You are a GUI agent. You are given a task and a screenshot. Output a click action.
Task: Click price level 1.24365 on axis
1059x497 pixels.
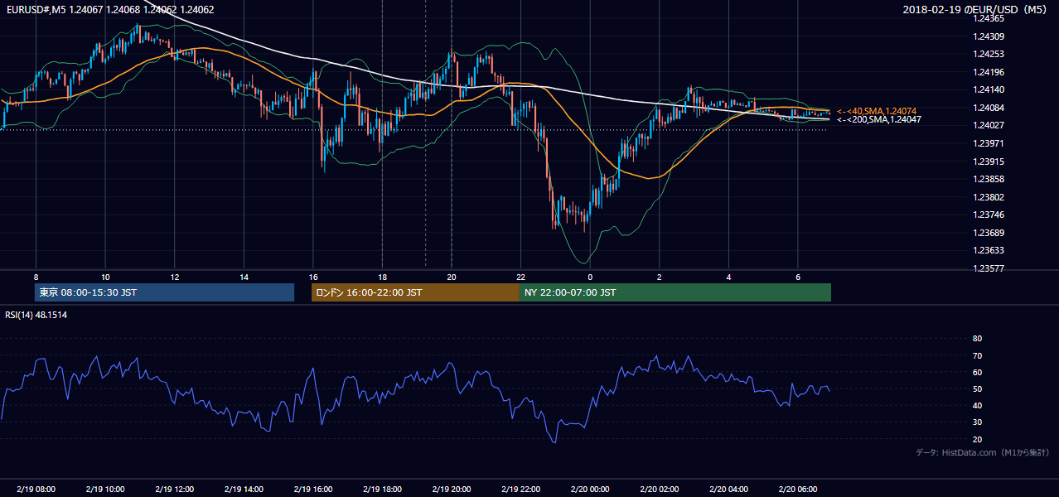pos(988,18)
